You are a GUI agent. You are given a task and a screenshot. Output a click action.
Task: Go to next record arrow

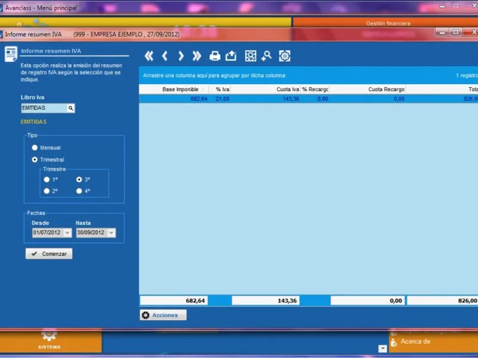(181, 56)
